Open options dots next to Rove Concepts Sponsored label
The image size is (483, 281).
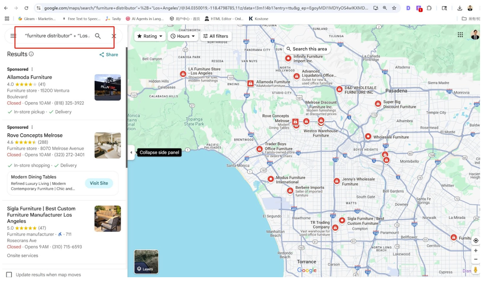tap(32, 127)
